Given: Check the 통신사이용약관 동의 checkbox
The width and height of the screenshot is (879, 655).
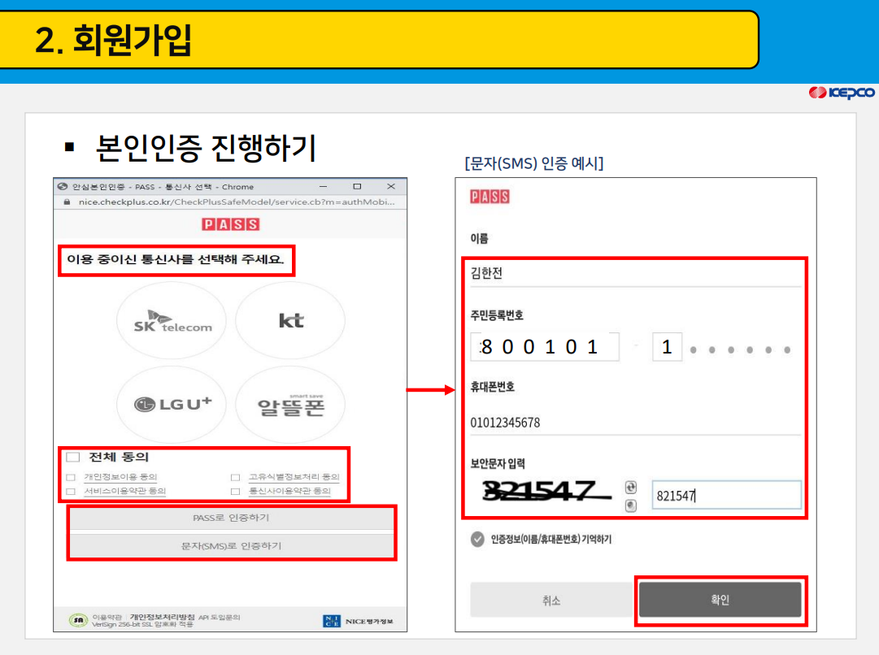Looking at the screenshot, I should click(235, 492).
